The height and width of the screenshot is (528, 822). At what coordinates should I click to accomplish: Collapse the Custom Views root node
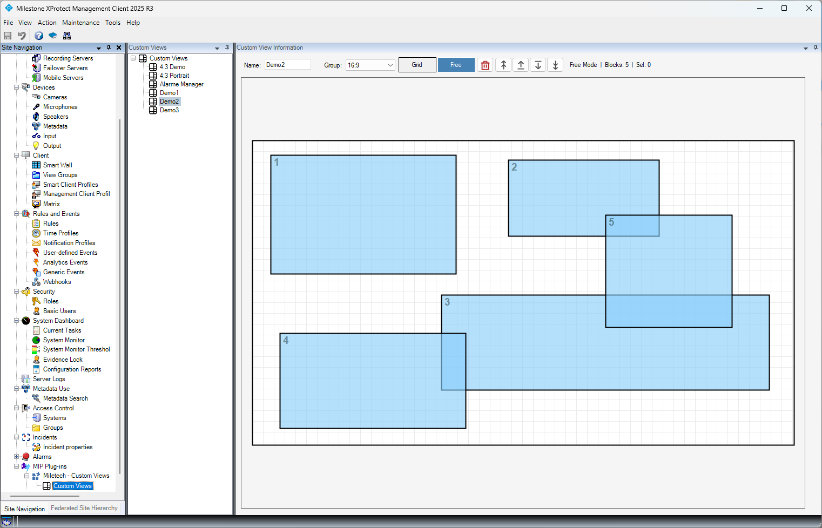click(x=133, y=58)
